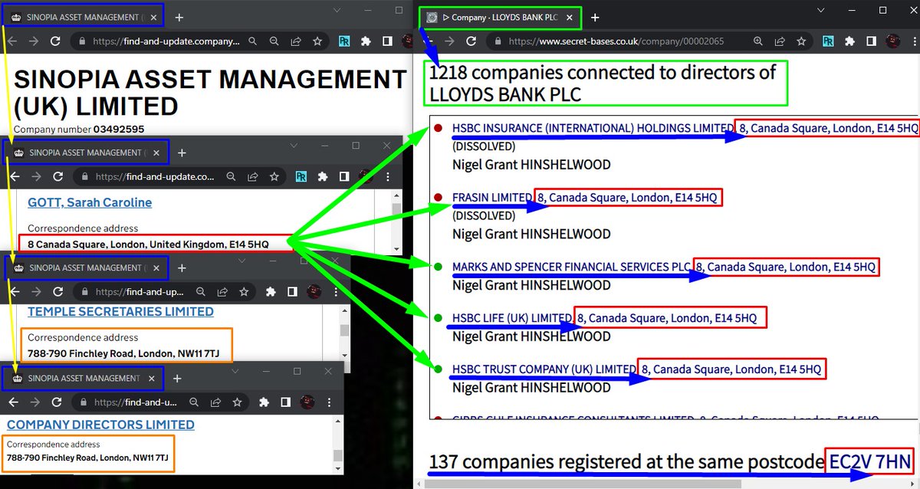The height and width of the screenshot is (489, 920).
Task: Bookmark the secret-bases.co.uk page with the star
Action: [x=802, y=41]
